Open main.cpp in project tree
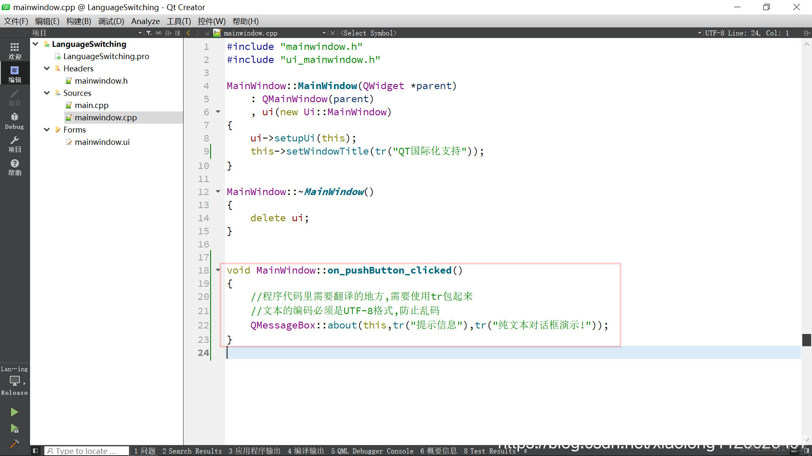The image size is (812, 456). 92,105
